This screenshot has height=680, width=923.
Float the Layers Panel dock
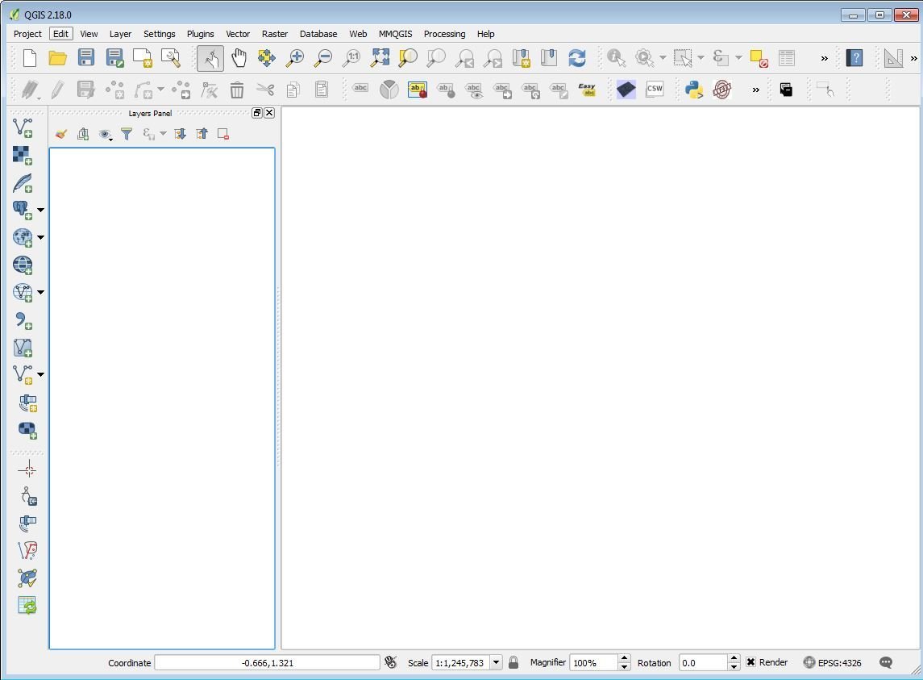click(x=257, y=113)
